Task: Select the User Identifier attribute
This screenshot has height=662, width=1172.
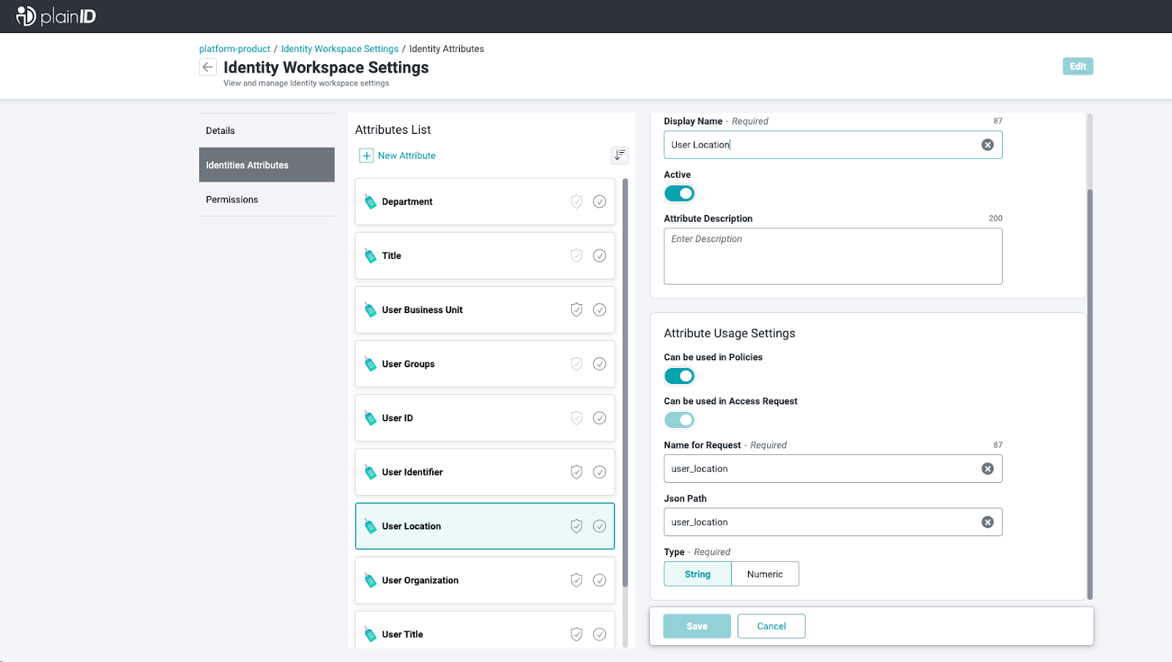Action: point(485,472)
